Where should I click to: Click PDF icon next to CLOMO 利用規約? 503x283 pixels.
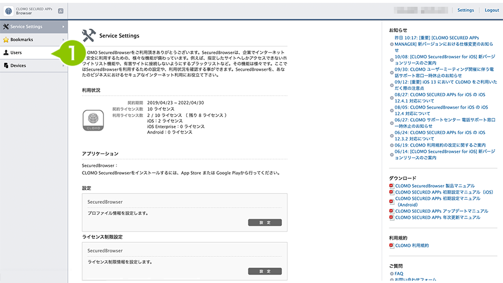pyautogui.click(x=392, y=246)
